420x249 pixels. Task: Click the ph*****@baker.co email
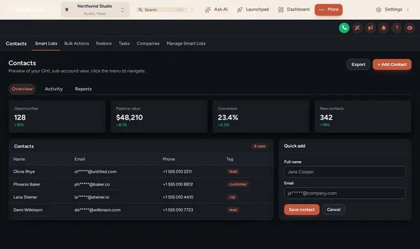(92, 185)
